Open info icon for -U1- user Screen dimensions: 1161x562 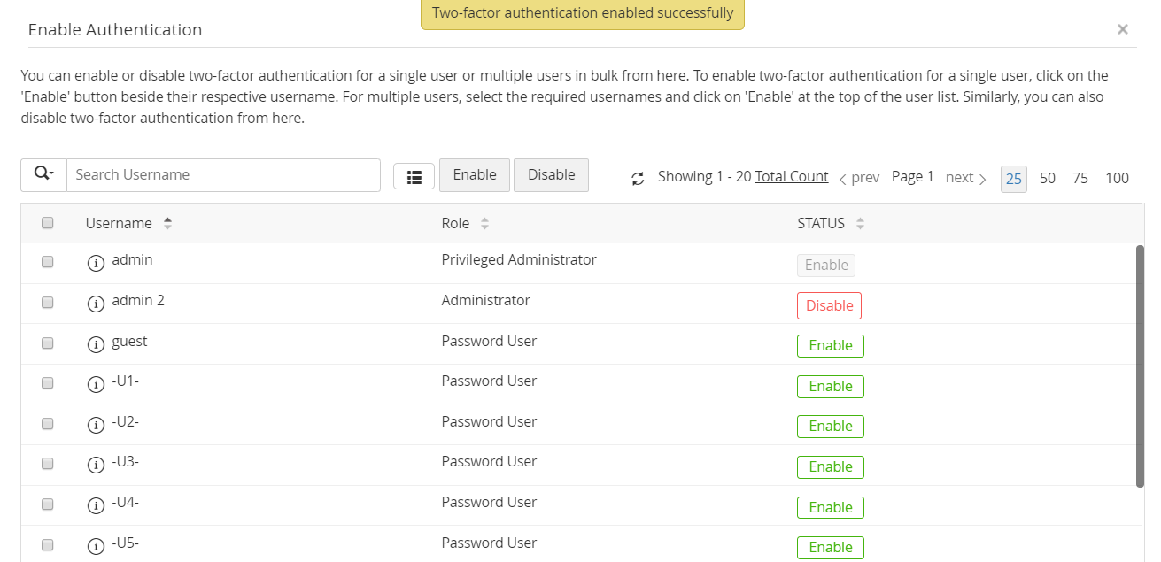pyautogui.click(x=97, y=384)
